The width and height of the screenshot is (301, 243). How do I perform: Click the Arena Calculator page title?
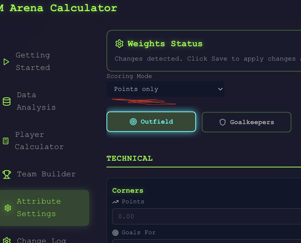tap(63, 8)
